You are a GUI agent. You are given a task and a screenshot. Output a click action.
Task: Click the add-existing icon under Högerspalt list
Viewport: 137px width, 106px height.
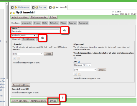click(x=75, y=74)
